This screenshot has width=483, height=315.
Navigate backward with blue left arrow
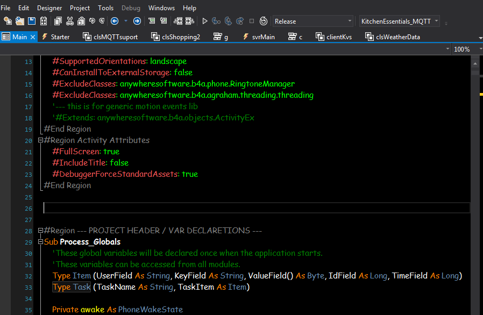(115, 21)
